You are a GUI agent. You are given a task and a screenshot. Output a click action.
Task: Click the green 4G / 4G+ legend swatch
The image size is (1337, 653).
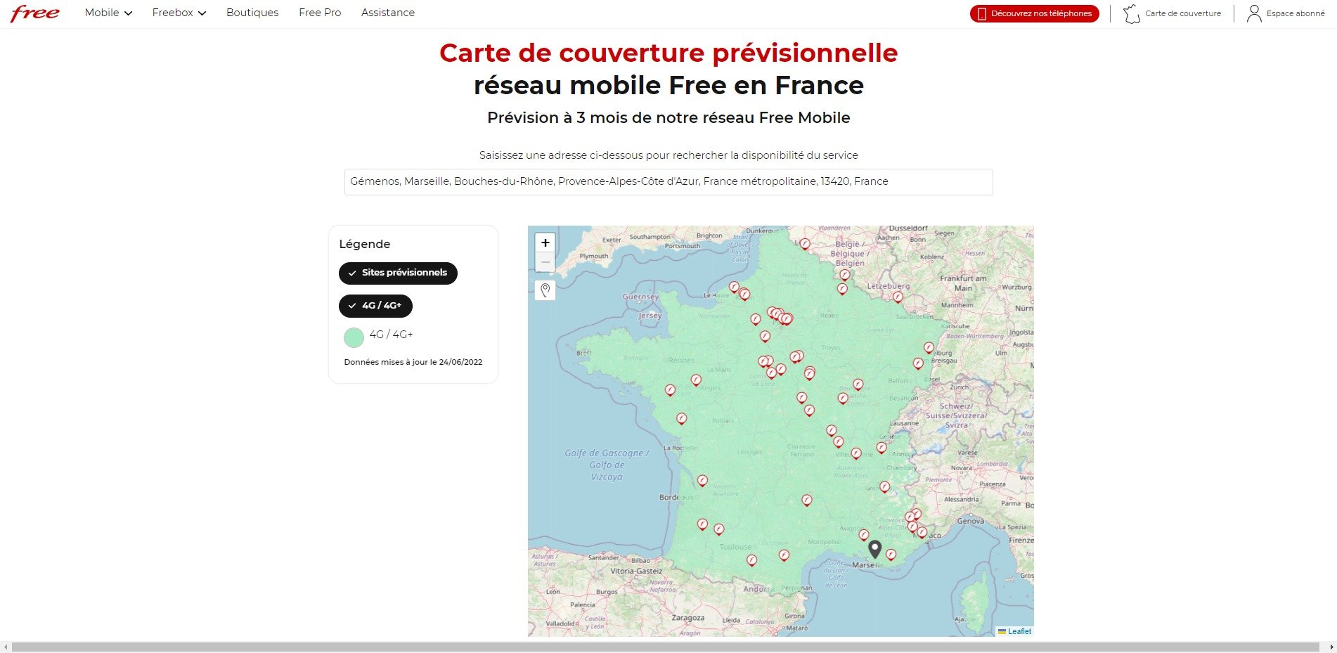[354, 337]
